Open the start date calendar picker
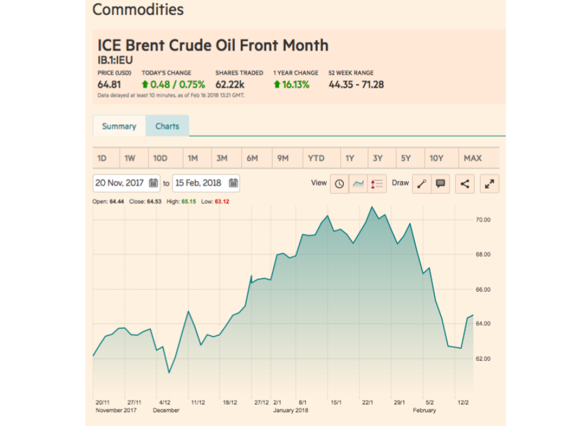 click(x=153, y=183)
